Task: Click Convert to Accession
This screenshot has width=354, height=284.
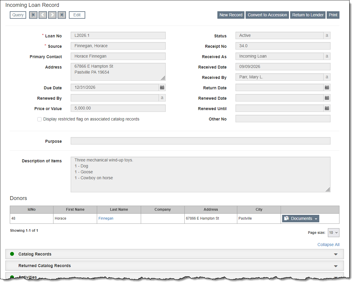Action: pyautogui.click(x=267, y=15)
